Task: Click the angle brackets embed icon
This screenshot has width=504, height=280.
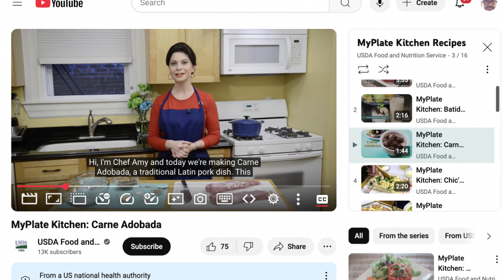Action: tap(249, 199)
